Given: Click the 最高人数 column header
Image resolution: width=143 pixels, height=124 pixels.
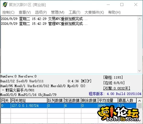Looking at the screenshot, I should point(127,100).
